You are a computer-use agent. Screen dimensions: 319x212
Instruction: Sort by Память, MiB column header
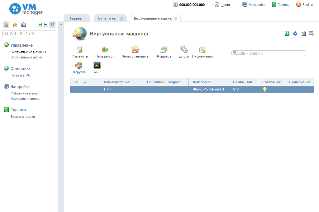pyautogui.click(x=243, y=82)
